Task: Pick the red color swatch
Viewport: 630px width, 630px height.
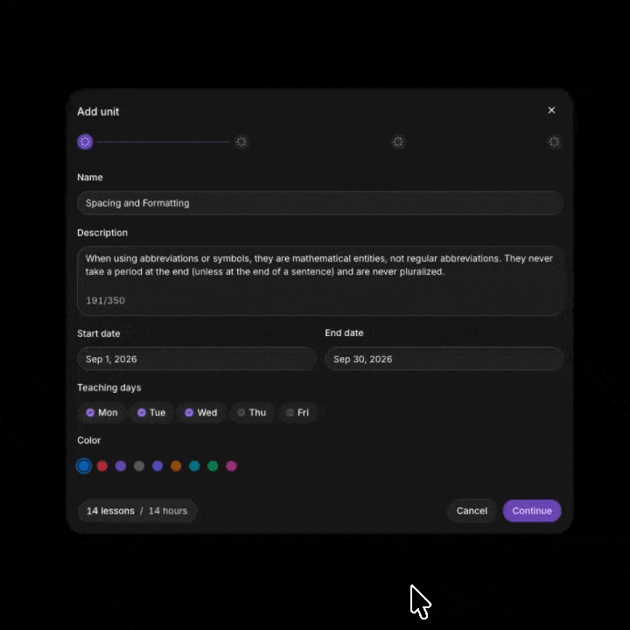Action: (102, 466)
